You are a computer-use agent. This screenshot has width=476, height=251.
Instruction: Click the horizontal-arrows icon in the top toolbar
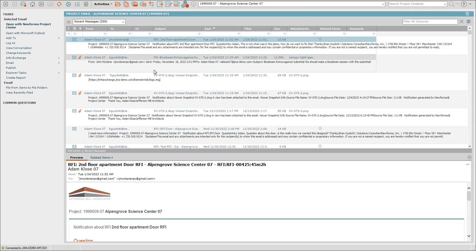(41, 4)
